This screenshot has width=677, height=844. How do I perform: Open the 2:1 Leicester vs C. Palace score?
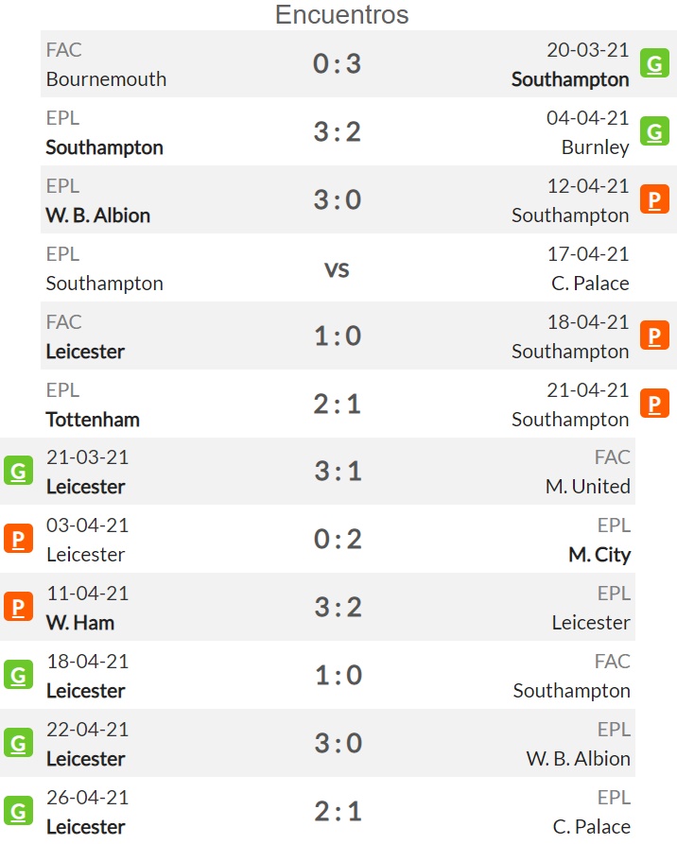(338, 812)
